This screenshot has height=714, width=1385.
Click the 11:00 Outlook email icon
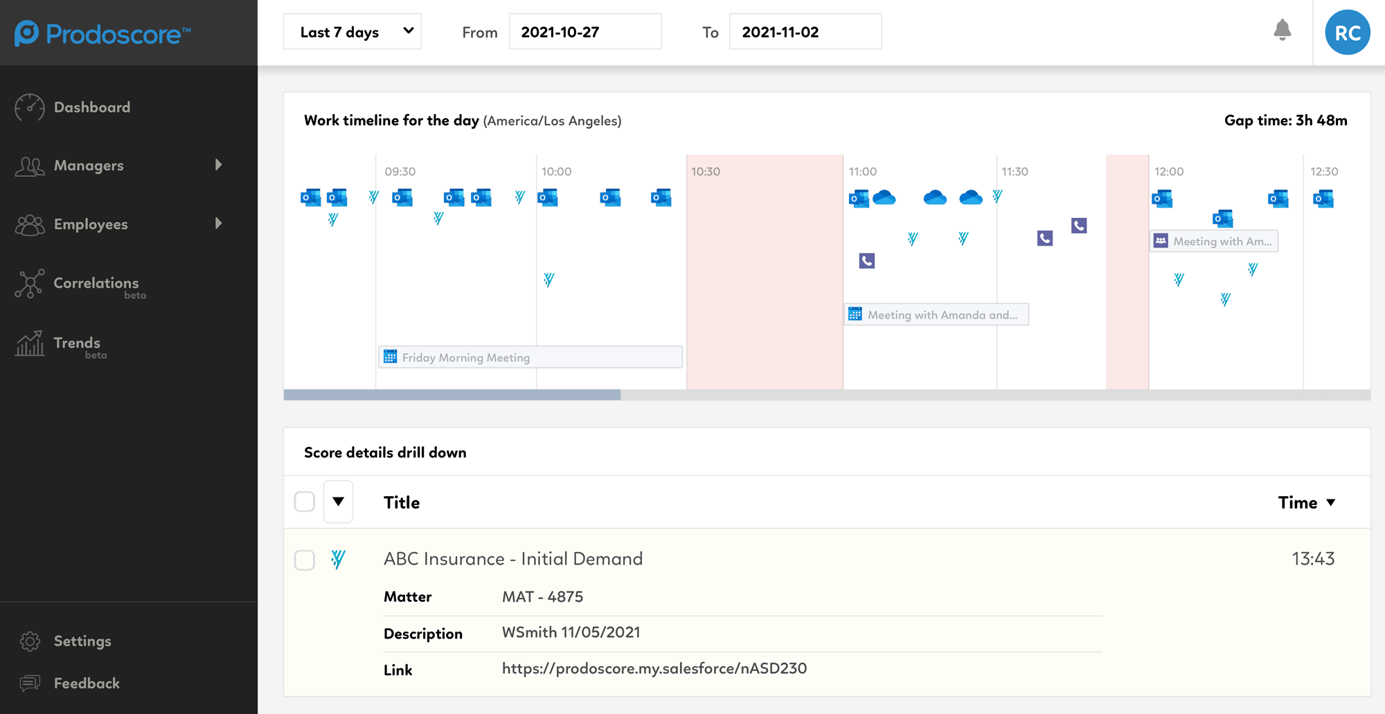point(859,199)
